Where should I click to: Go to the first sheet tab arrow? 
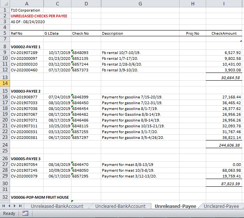pos(3,206)
